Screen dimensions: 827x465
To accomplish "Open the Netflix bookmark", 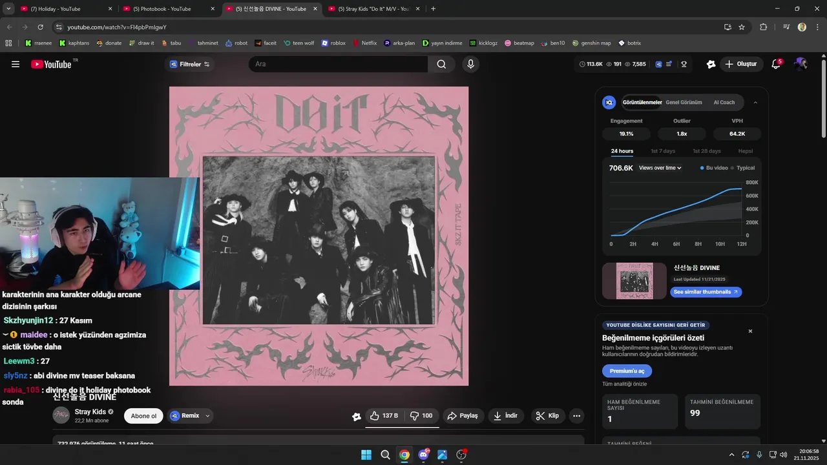I will [x=364, y=43].
